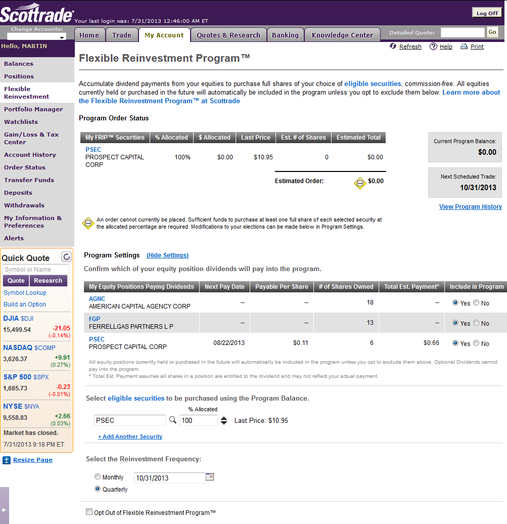Click Add Another Security
The width and height of the screenshot is (507, 524).
click(x=129, y=436)
